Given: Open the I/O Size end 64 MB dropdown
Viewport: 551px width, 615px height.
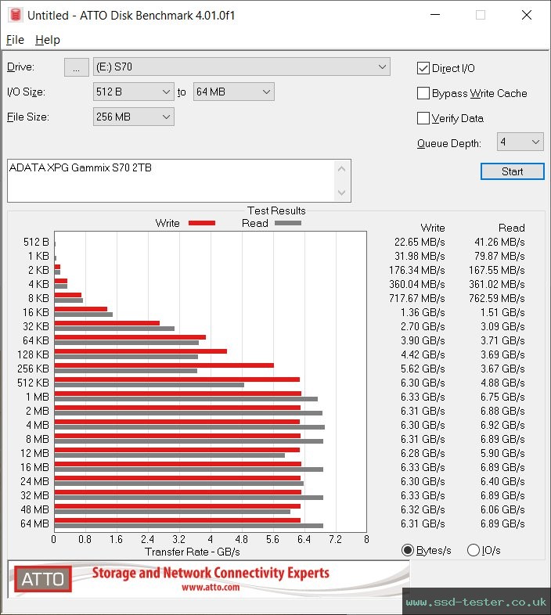Looking at the screenshot, I should tap(233, 92).
